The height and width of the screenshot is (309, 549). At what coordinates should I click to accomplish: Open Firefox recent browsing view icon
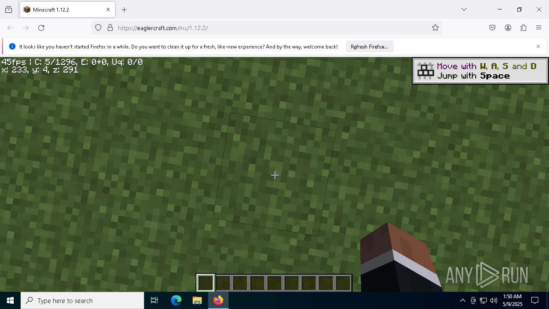pos(9,9)
